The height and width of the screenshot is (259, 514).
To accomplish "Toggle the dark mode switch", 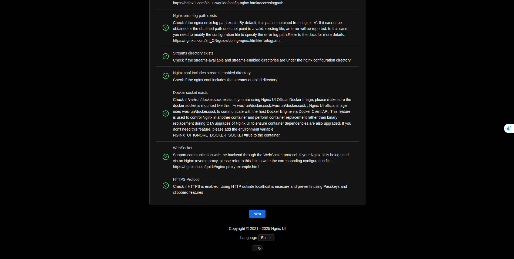I will coord(257,248).
